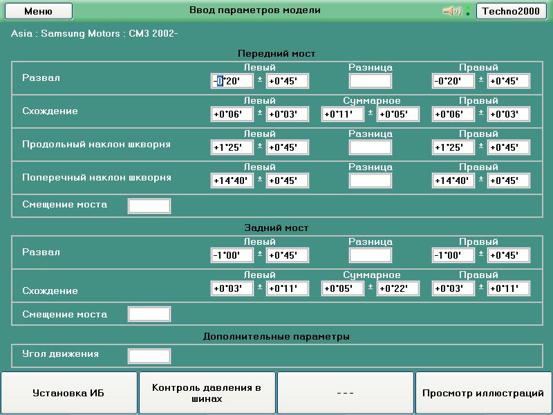Click front Схождение right tolerance +0°03'
Screen dimensions: 553x415
[x=509, y=114]
